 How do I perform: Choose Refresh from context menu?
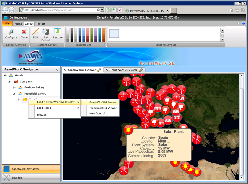[54, 115]
